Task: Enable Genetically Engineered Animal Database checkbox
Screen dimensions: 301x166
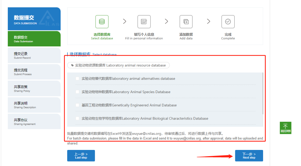Action: coord(77,105)
